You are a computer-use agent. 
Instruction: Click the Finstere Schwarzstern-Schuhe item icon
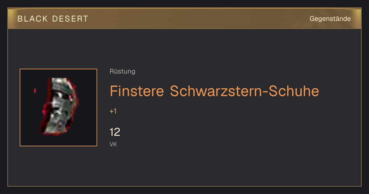[58, 107]
